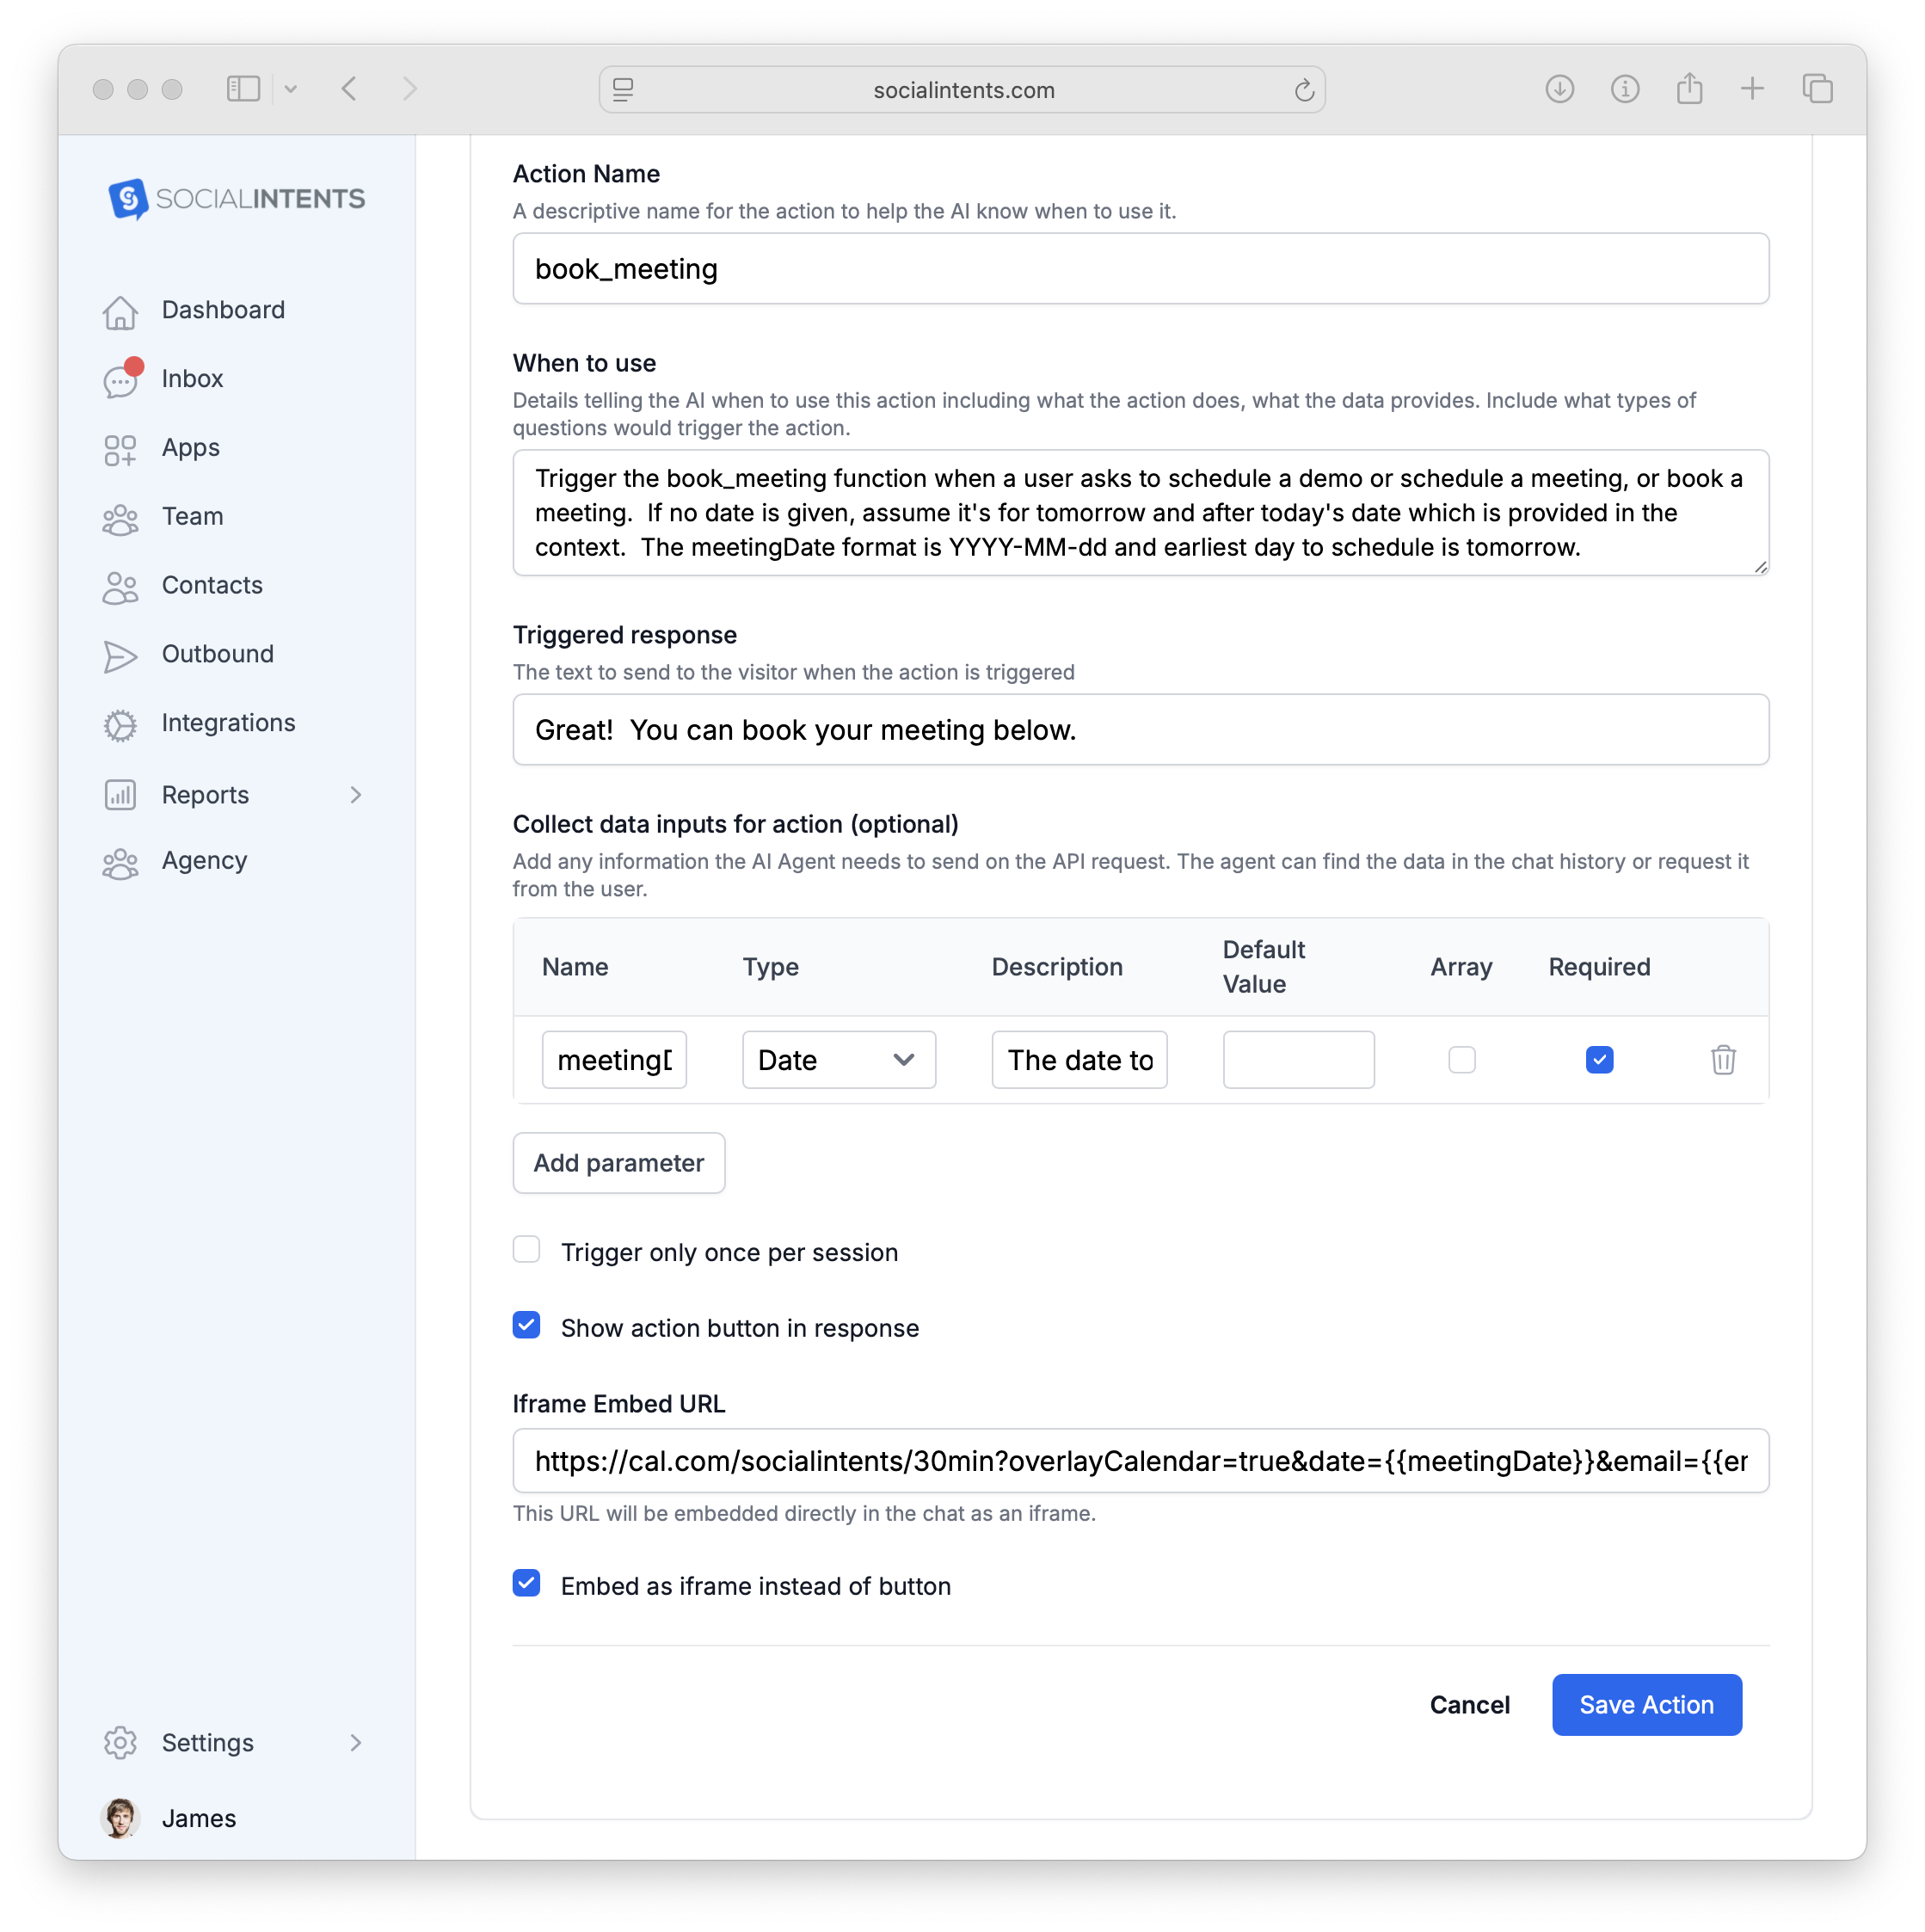Image resolution: width=1925 pixels, height=1932 pixels.
Task: Enable Trigger only once per session
Action: click(x=527, y=1249)
